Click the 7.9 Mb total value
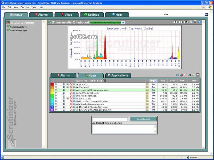214x160 pixels. point(195,84)
